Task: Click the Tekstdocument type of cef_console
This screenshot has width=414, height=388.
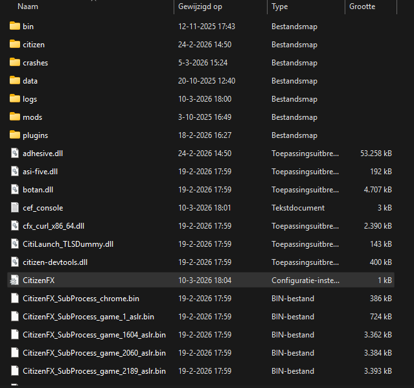Action: (298, 208)
